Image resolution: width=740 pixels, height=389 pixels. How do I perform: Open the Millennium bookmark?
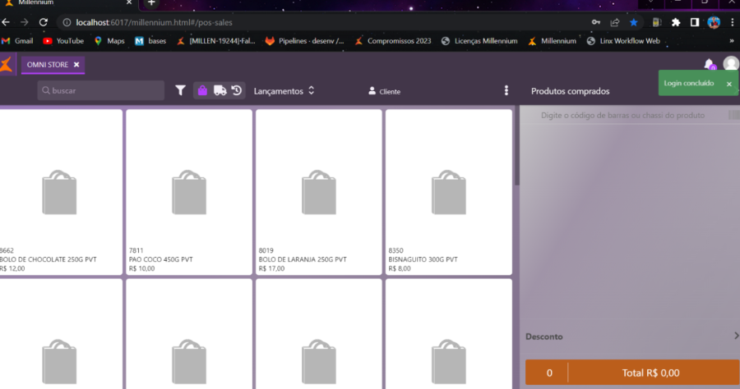[x=553, y=41]
